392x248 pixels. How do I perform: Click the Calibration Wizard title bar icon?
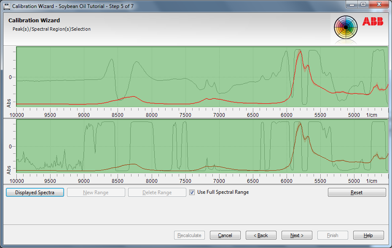[6, 6]
